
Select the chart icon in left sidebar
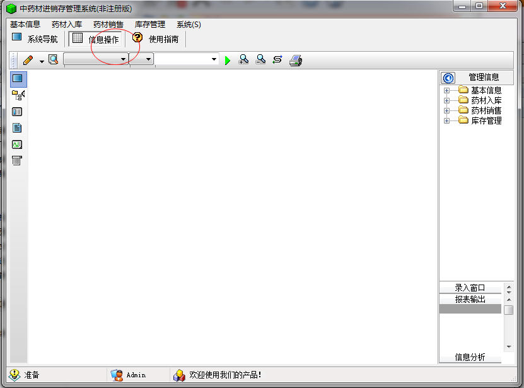(x=17, y=144)
